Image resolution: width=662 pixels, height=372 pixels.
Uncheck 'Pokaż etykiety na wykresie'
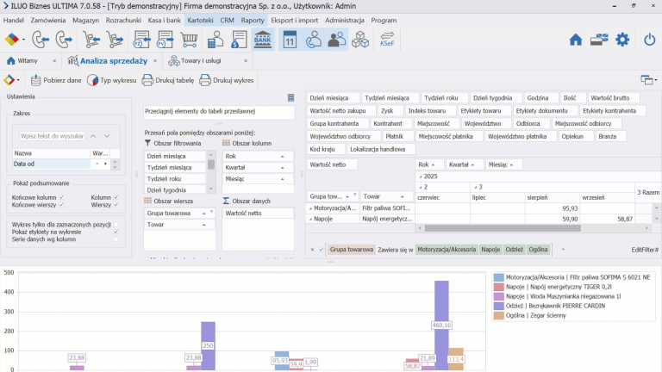(116, 232)
